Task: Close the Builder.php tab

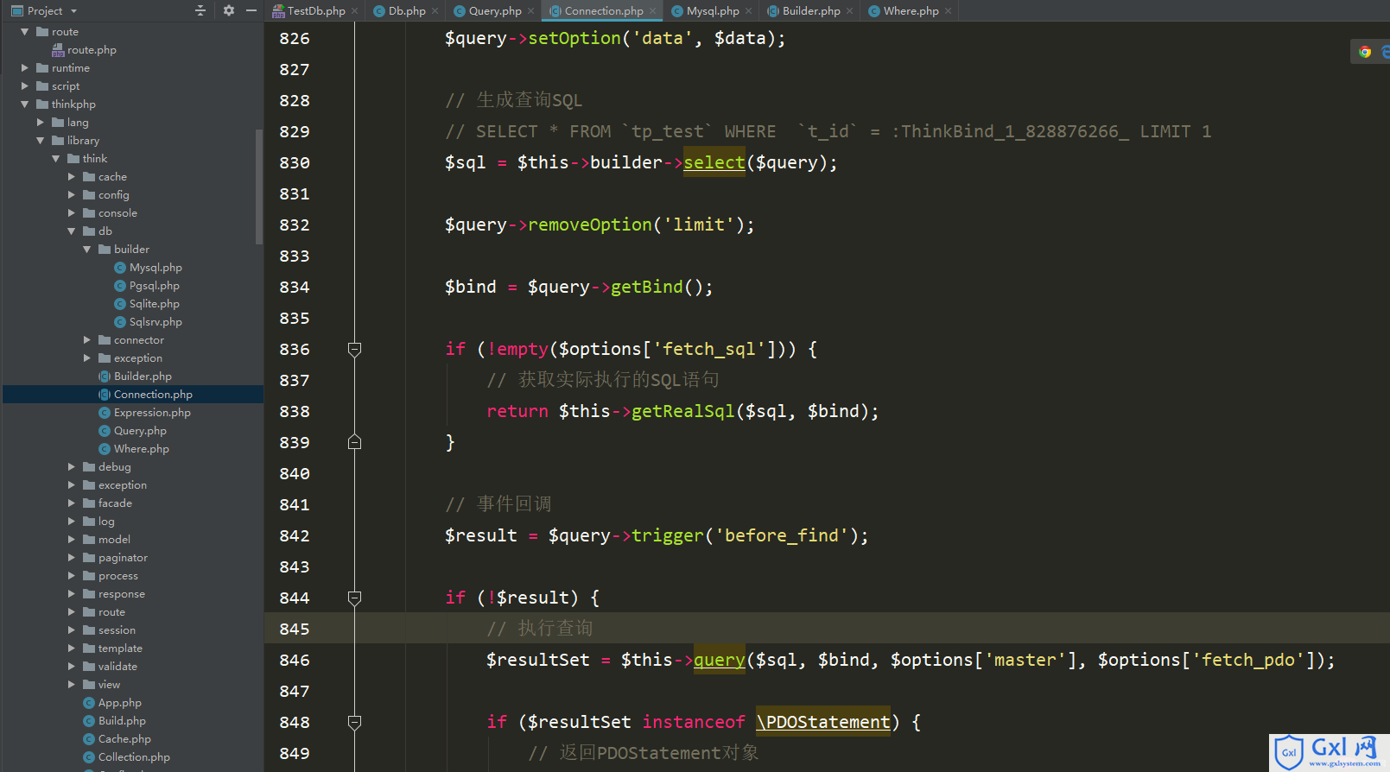Action: [x=849, y=11]
